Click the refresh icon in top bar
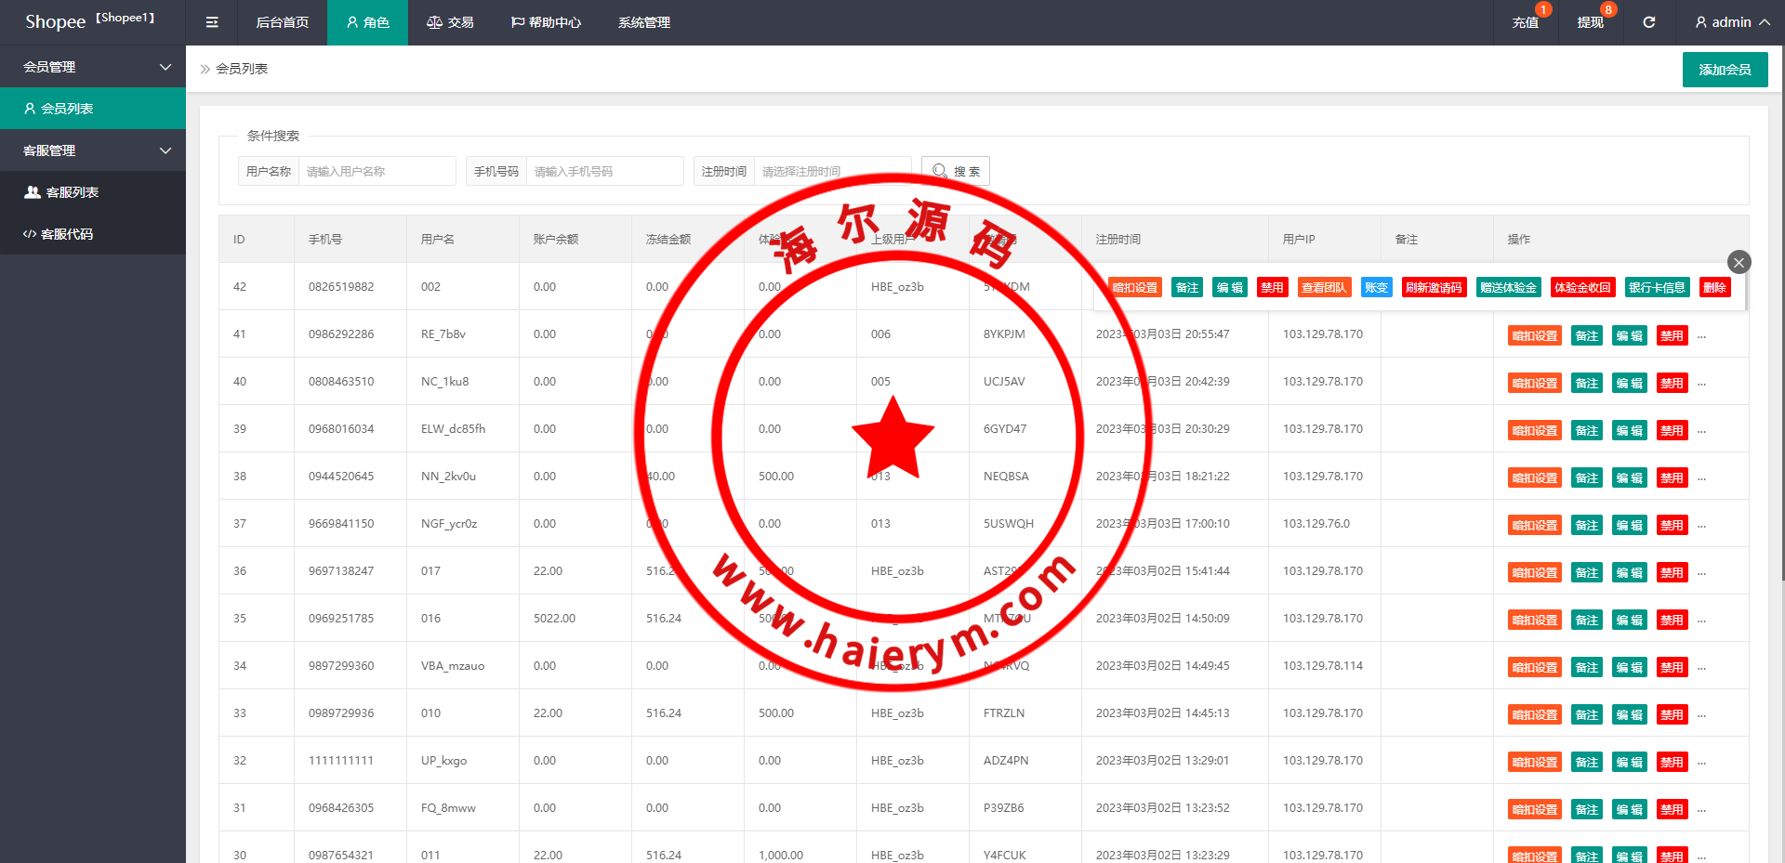The height and width of the screenshot is (863, 1785). 1648,22
